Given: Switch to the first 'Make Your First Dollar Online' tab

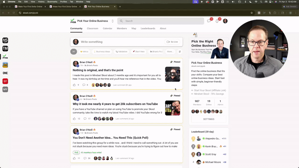Looking at the screenshot, I should [x=30, y=6].
